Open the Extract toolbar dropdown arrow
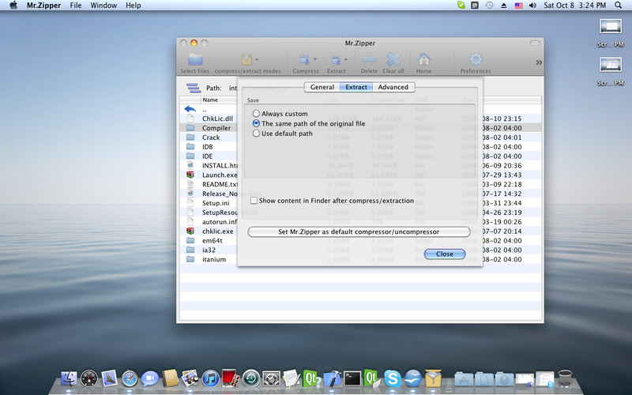632x395 pixels. point(346,59)
